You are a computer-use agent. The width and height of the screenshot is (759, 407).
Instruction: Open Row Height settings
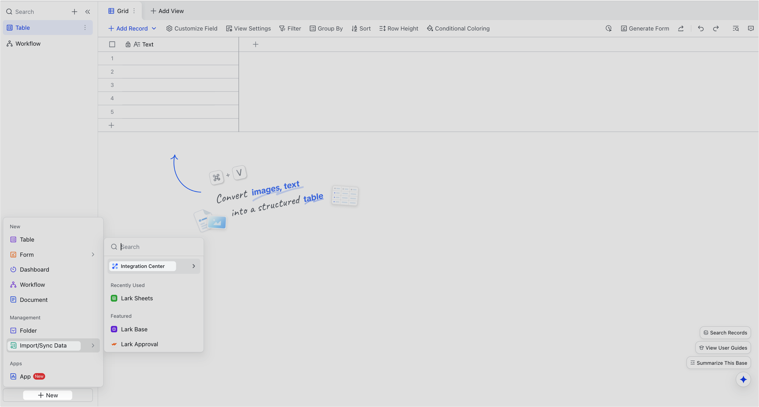tap(399, 28)
